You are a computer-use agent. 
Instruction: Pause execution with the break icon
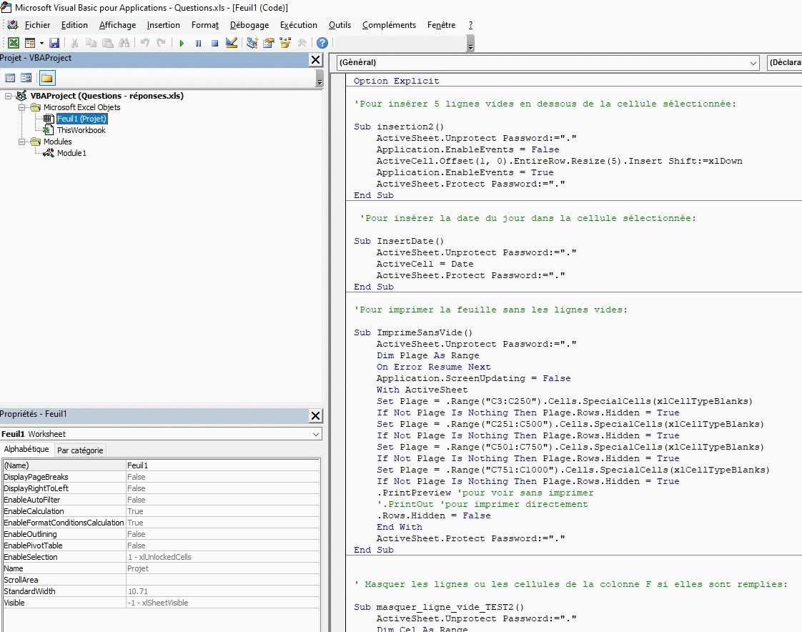(198, 43)
